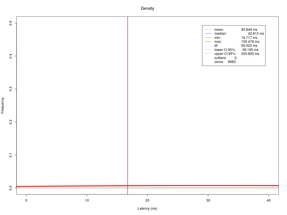Screen dimensions: 287x215
Task: Click the mean value 80.849 ms
Action: 249,30
